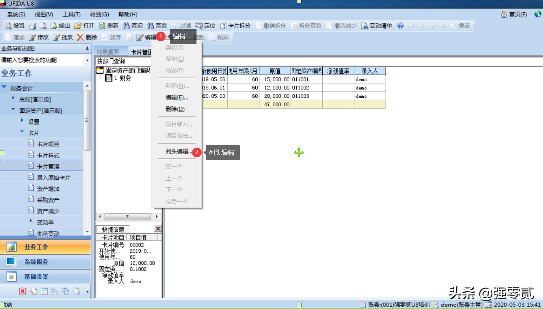Open the function search dropdown arrow
Viewport: 543px width, 309px height.
87,59
